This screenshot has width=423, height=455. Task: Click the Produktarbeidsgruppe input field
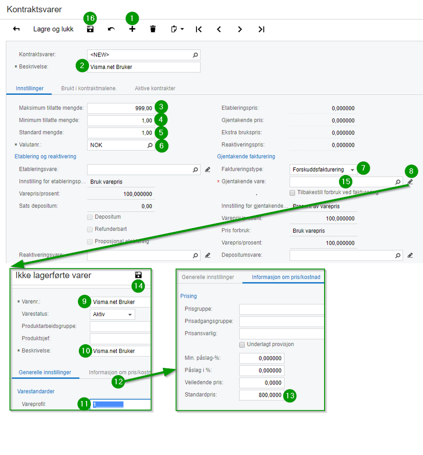(120, 327)
